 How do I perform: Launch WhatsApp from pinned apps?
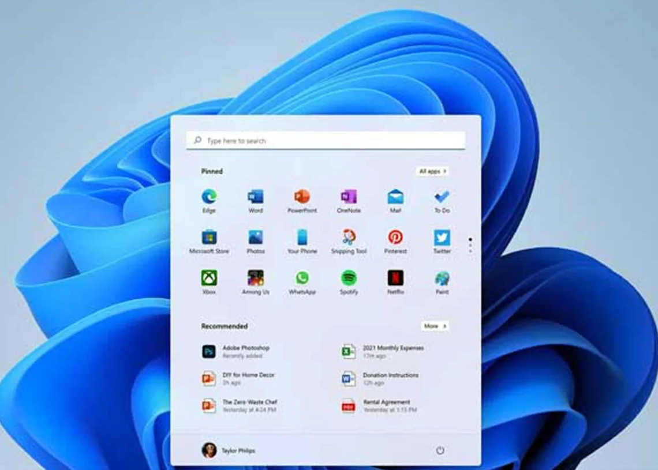point(302,278)
